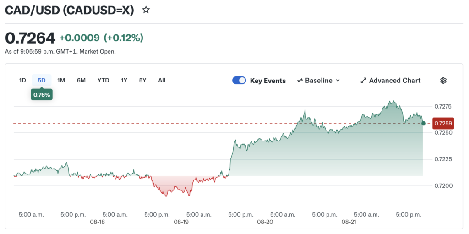Screen dimensions: 469x234
Task: Click the (+0.12%) percent change
Action: pyautogui.click(x=124, y=38)
